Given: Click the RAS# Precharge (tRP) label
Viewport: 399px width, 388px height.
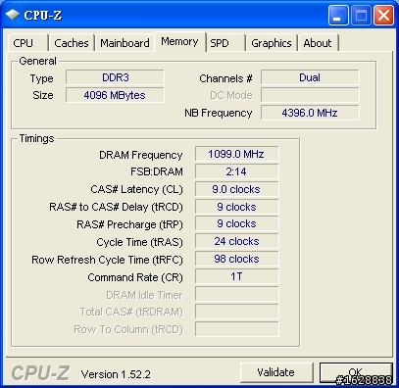Looking at the screenshot, I should 129,224.
